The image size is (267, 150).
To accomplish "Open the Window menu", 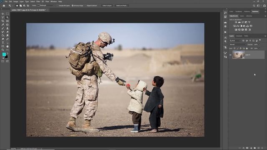I will point(54,2).
